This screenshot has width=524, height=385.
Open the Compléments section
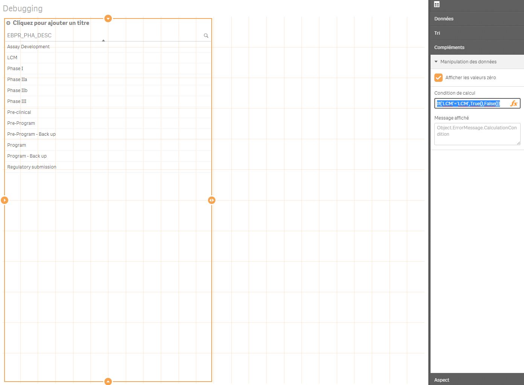[477, 48]
